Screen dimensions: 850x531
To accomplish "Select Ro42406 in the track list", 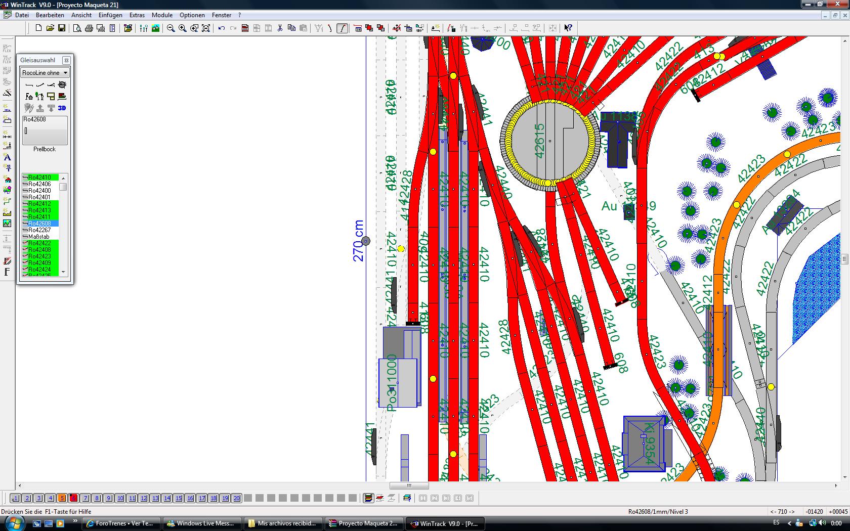I will (40, 184).
